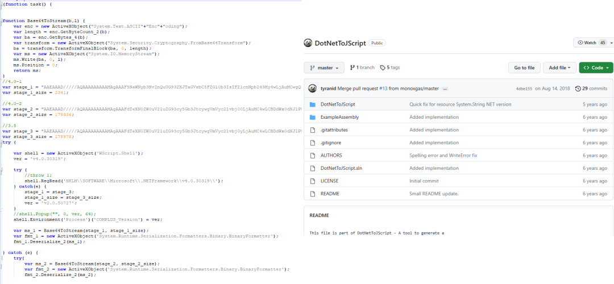The height and width of the screenshot is (284, 614).
Task: Click the Go to file button
Action: (x=524, y=68)
